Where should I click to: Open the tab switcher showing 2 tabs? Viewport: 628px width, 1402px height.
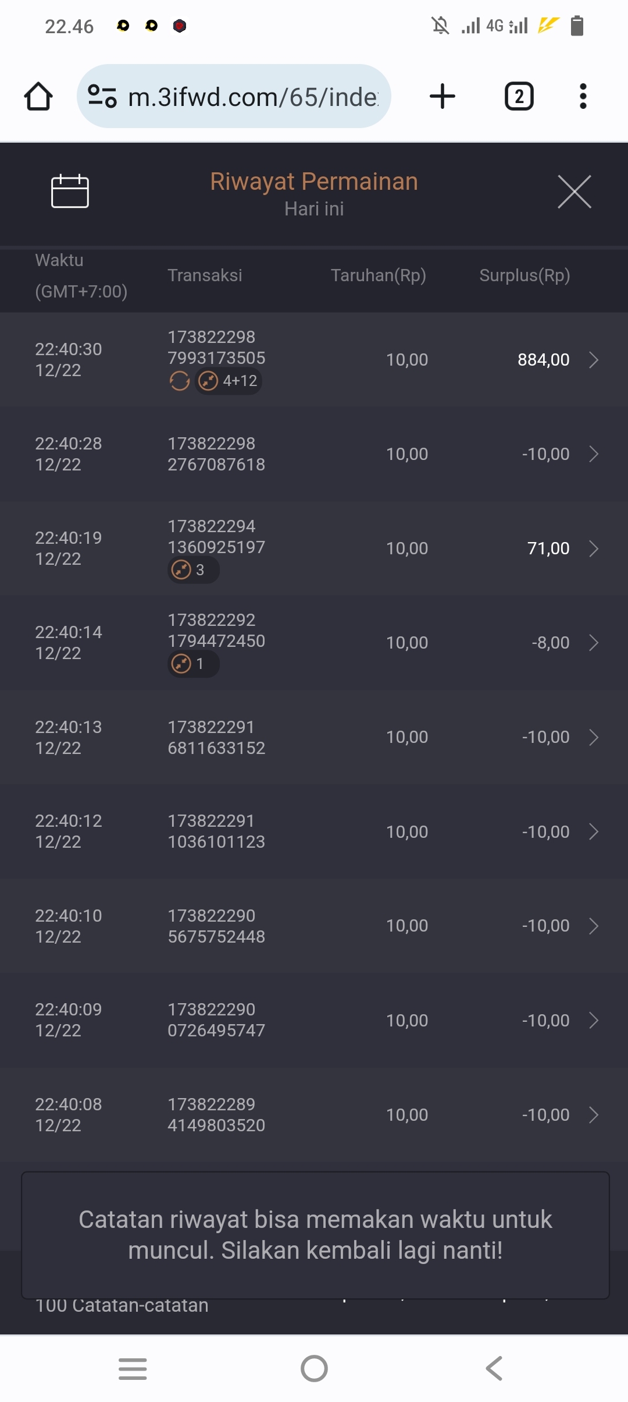(519, 96)
